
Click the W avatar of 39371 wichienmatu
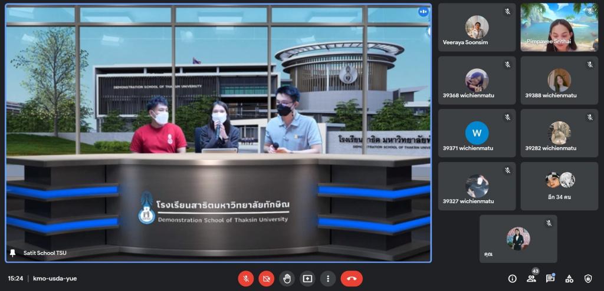[477, 133]
